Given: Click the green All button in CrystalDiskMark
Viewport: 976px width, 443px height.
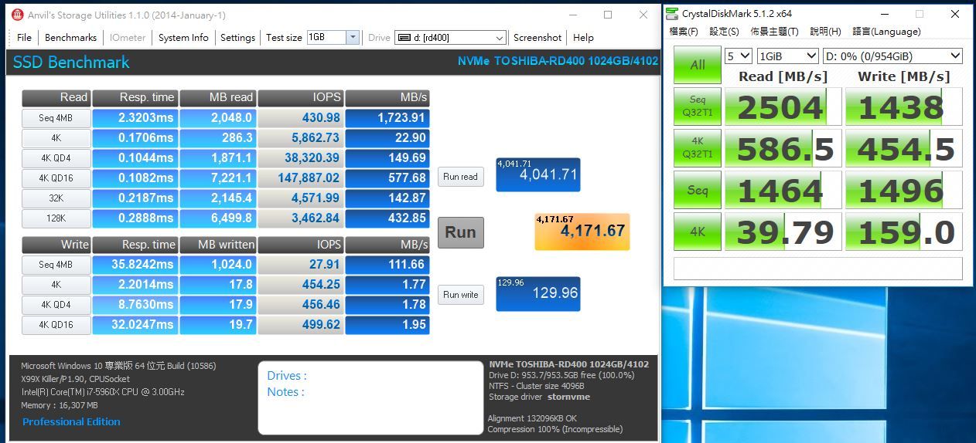Looking at the screenshot, I should click(x=698, y=65).
